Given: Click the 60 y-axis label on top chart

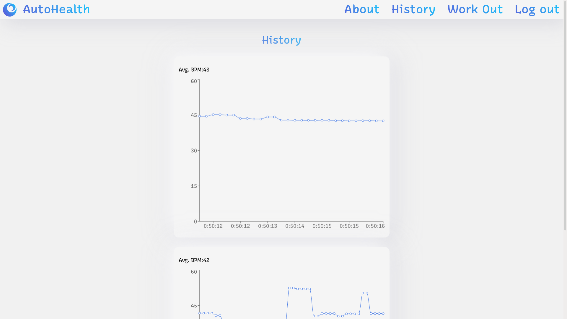Looking at the screenshot, I should pyautogui.click(x=194, y=81).
